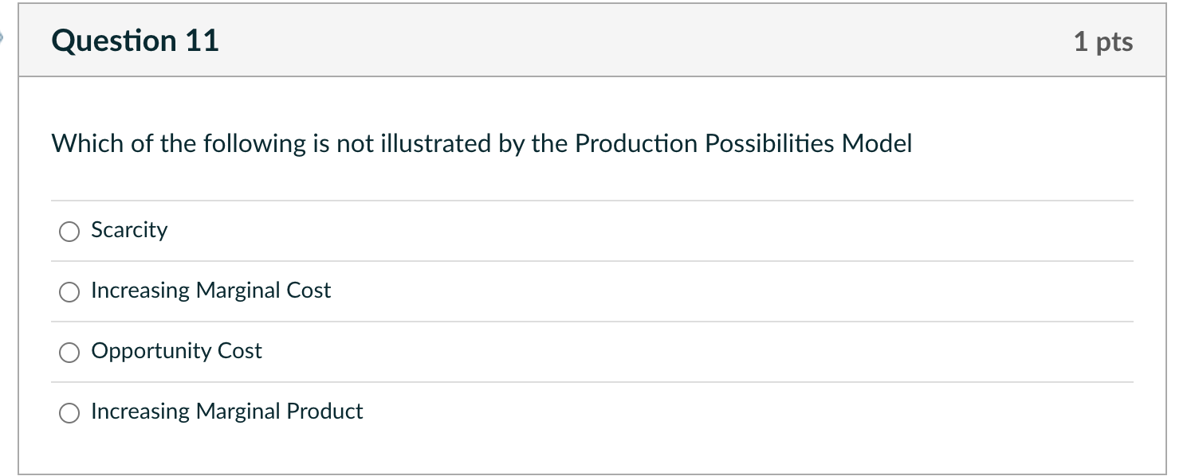Image resolution: width=1191 pixels, height=476 pixels.
Task: Click the "Question 11" heading
Action: pyautogui.click(x=135, y=41)
